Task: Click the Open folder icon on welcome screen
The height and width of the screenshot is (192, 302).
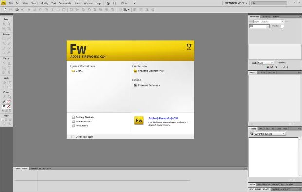Action: (73, 71)
